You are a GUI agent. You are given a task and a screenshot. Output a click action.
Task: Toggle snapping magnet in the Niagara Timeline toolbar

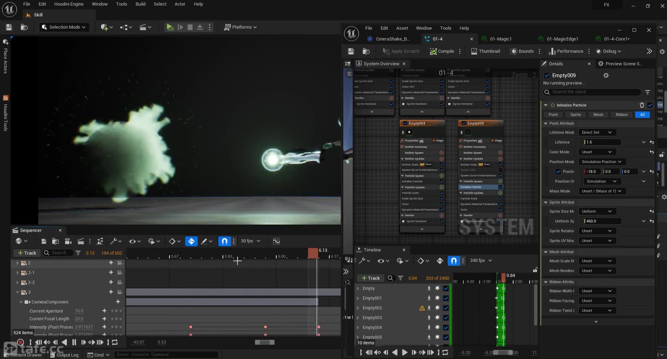pyautogui.click(x=454, y=261)
